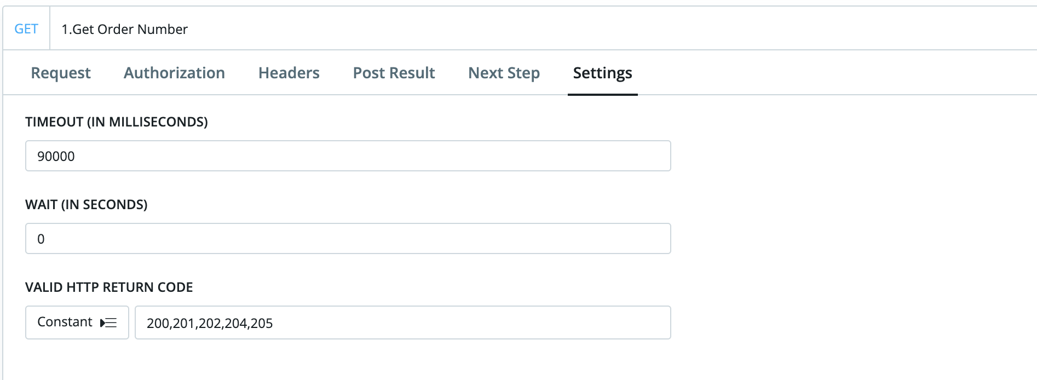Open the Headers tab
The height and width of the screenshot is (380, 1037).
click(289, 73)
